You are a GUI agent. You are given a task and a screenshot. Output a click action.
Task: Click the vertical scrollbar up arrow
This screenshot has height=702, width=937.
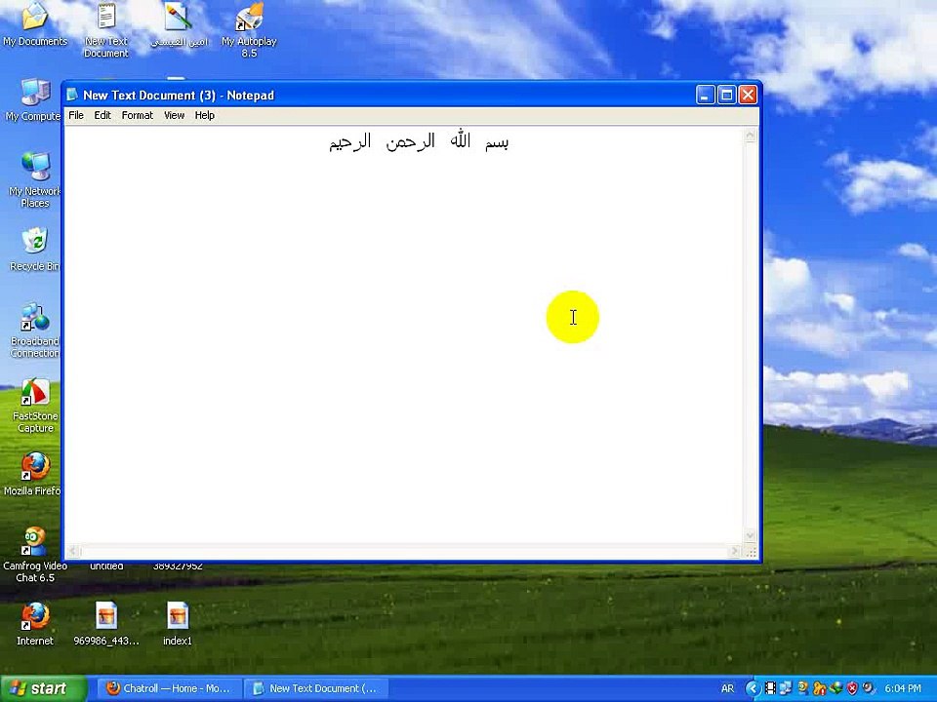751,136
